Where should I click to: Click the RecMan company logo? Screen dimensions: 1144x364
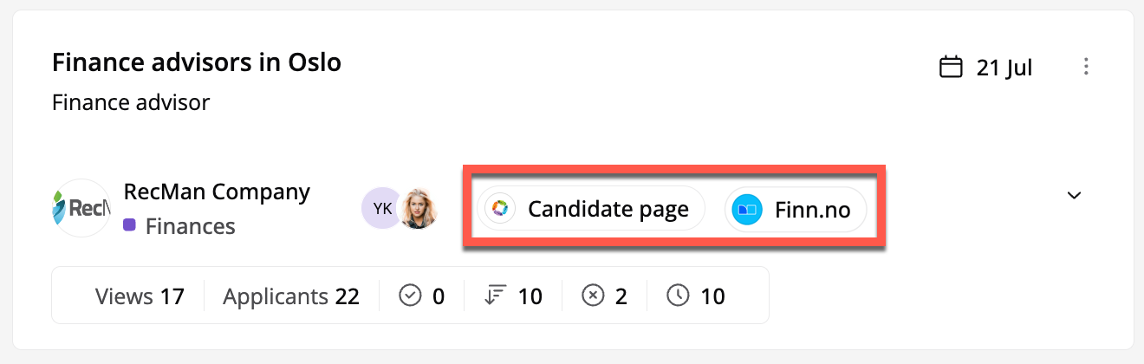(x=81, y=208)
